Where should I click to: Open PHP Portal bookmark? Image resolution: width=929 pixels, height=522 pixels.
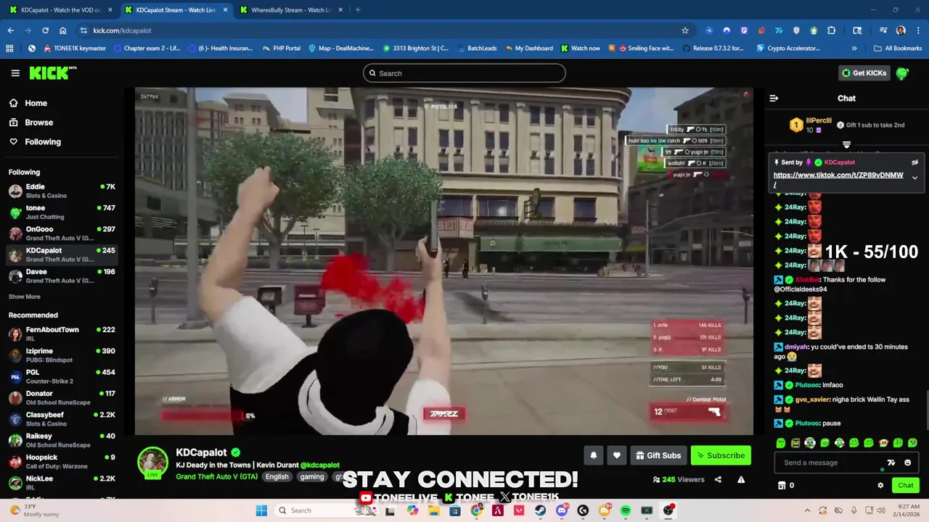click(x=280, y=49)
